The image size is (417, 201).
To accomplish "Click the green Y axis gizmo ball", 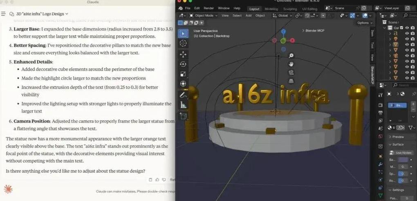I will pos(283,41).
